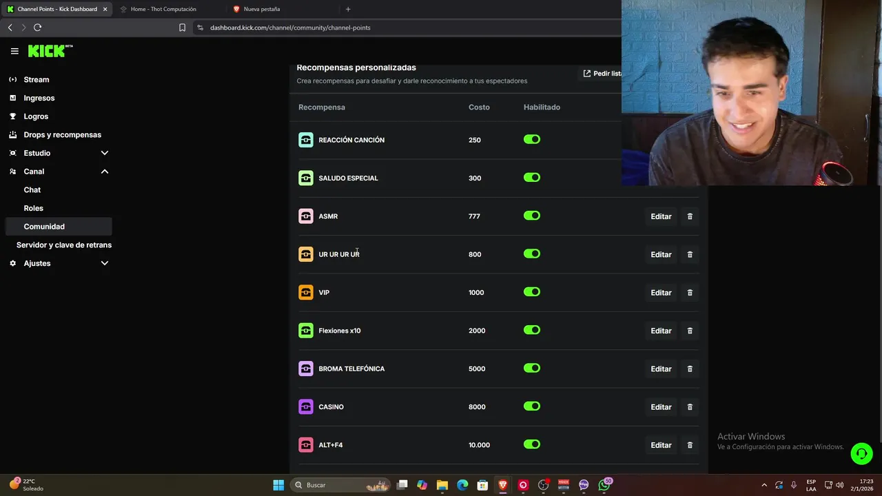Edit the ASMR reward
Screen dimensions: 882x496
[x=661, y=216]
